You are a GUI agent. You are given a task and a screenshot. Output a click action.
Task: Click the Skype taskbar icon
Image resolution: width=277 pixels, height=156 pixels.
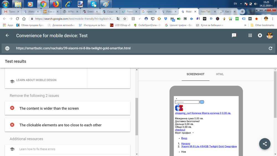pyautogui.click(x=94, y=4)
